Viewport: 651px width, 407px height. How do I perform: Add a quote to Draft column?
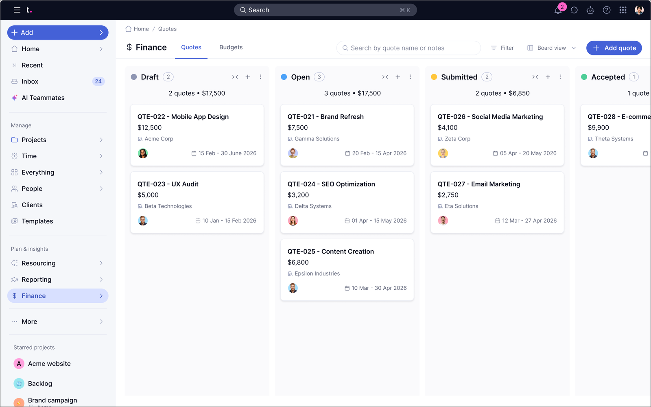tap(248, 77)
